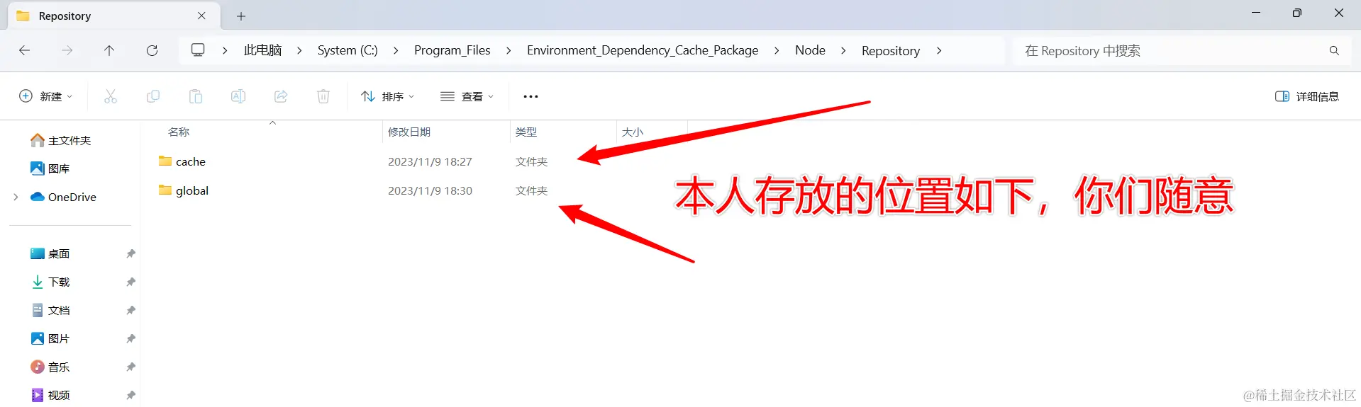Expand chevron after System (C:) in path

click(x=396, y=50)
